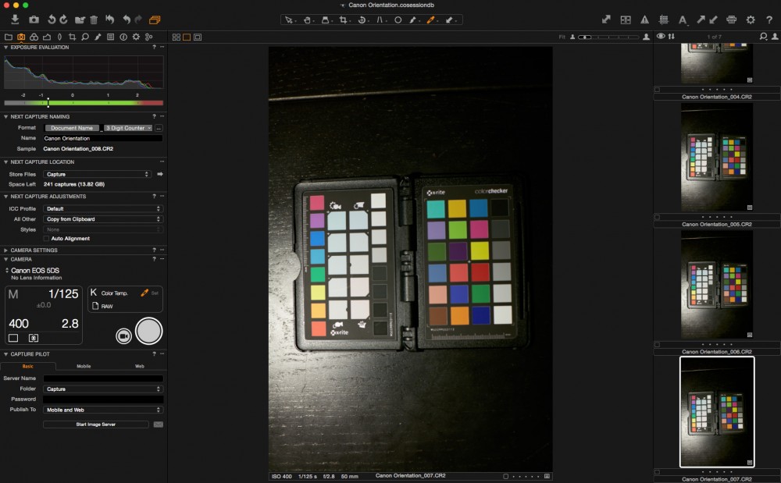Select the Pan hand tool
Image resolution: width=781 pixels, height=483 pixels.
[307, 20]
